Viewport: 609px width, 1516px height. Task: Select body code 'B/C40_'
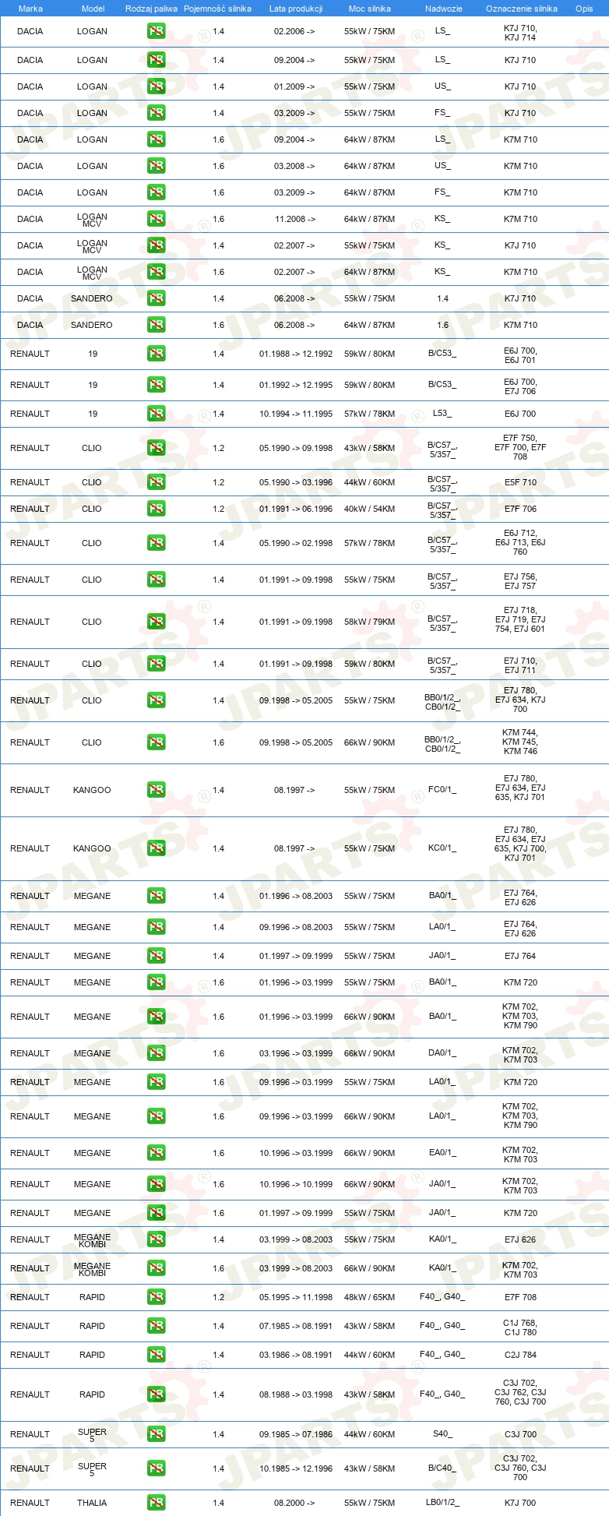pos(442,1468)
